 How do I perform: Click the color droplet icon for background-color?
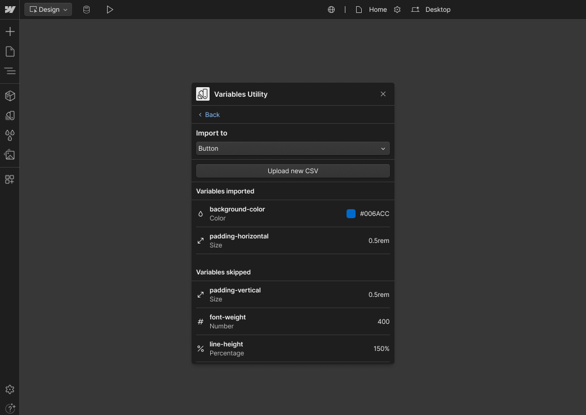(201, 214)
